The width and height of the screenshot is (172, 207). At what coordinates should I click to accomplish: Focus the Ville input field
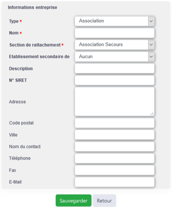point(114,135)
